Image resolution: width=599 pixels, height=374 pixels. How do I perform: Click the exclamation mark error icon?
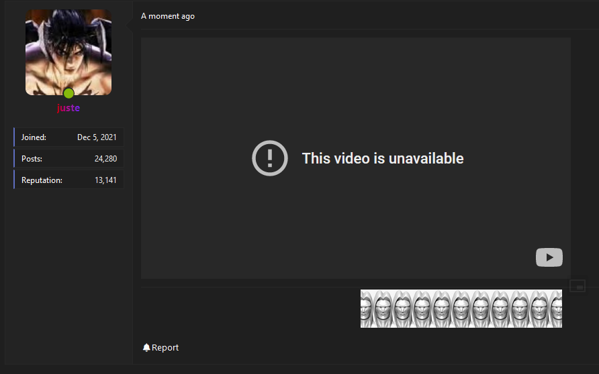270,158
